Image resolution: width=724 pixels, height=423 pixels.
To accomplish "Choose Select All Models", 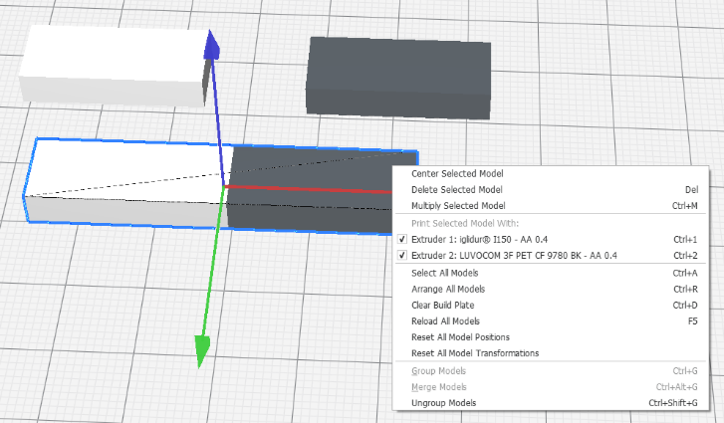I will [x=444, y=273].
